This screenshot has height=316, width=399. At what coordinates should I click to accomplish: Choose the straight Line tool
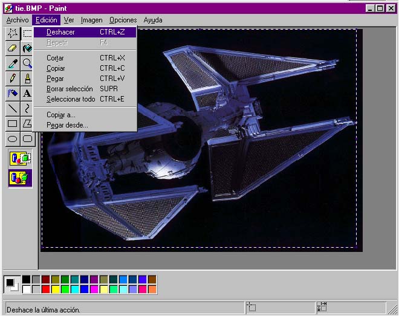(x=13, y=109)
